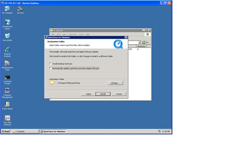This screenshot has height=142, width=246.
Task: Open the address bar dropdown in the C:\shared window
Action: (139, 42)
